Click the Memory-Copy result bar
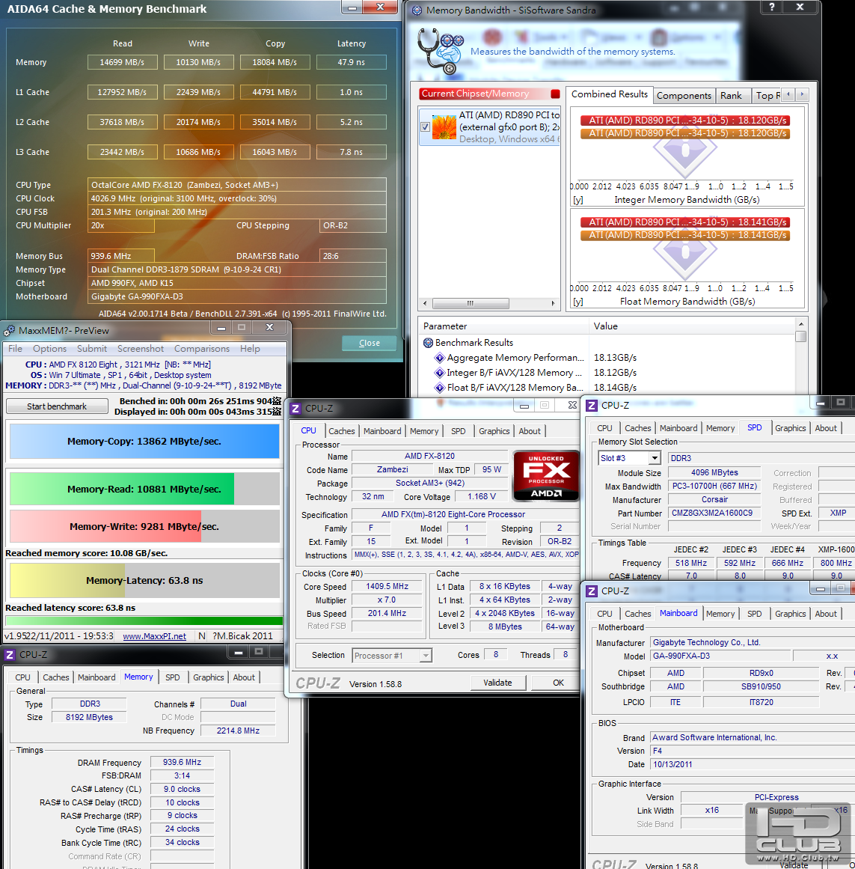This screenshot has width=855, height=869. point(144,441)
